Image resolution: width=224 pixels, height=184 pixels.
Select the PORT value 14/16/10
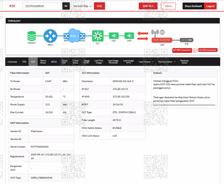[x=117, y=105]
